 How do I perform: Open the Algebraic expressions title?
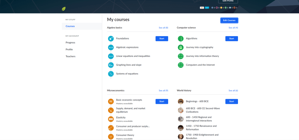coord(127,47)
